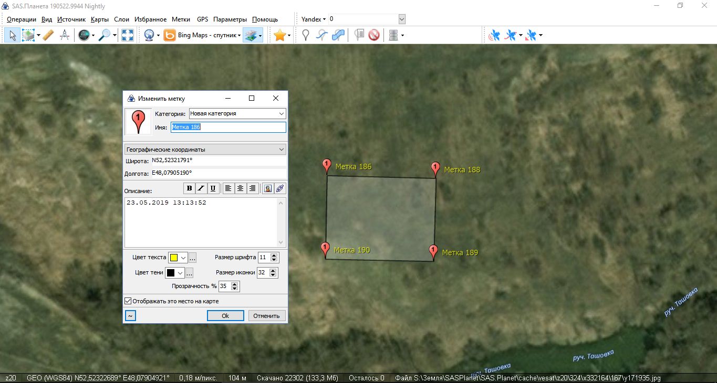Screen dimensions: 717x383
Task: Toggle italic formatting in description toolbar
Action: coord(201,188)
